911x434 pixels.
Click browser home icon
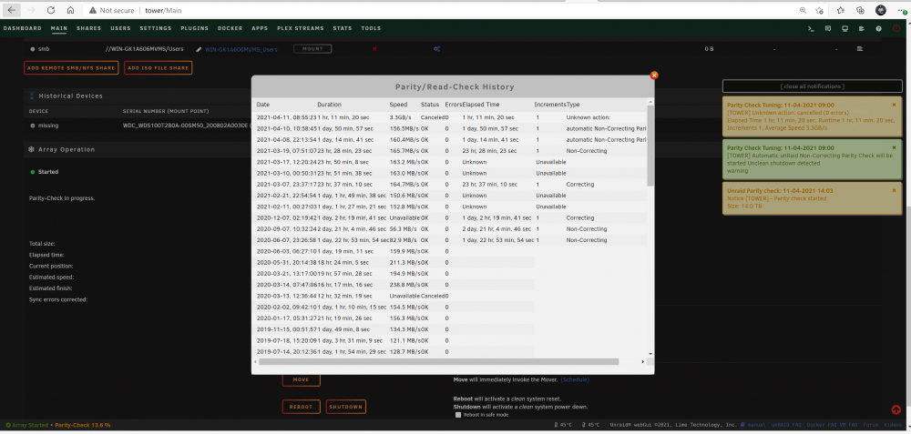[x=70, y=10]
